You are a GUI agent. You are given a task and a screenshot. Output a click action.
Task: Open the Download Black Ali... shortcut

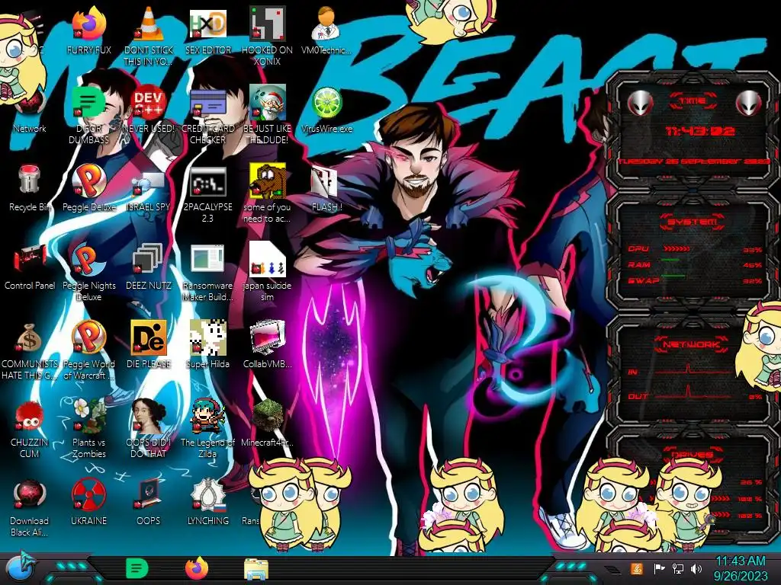[29, 495]
